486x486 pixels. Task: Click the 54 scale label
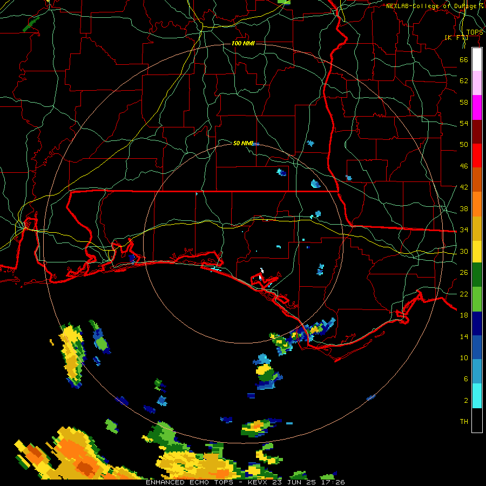tap(464, 123)
